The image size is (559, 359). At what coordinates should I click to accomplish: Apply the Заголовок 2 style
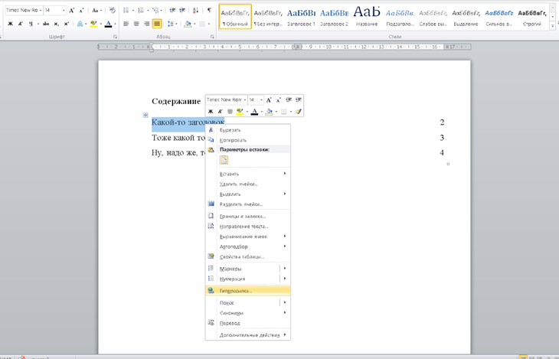(334, 17)
